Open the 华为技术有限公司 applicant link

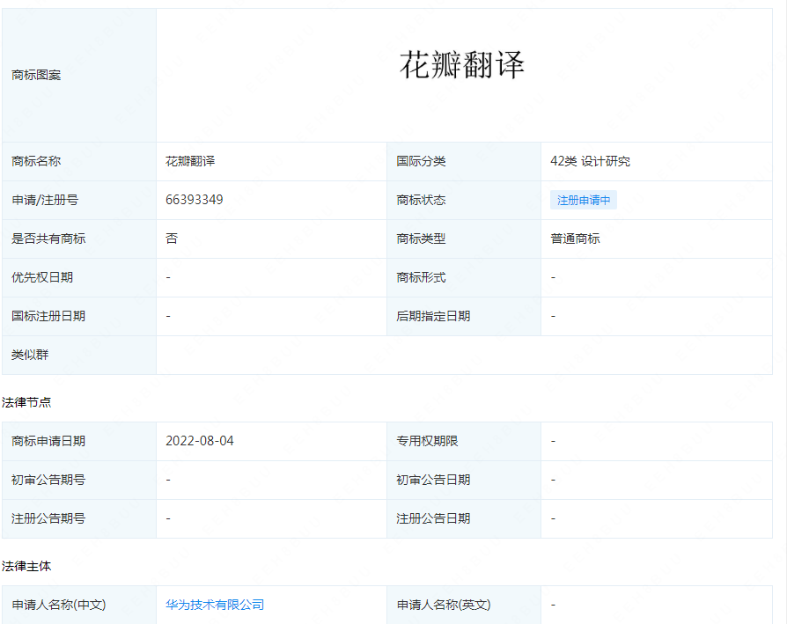(215, 605)
